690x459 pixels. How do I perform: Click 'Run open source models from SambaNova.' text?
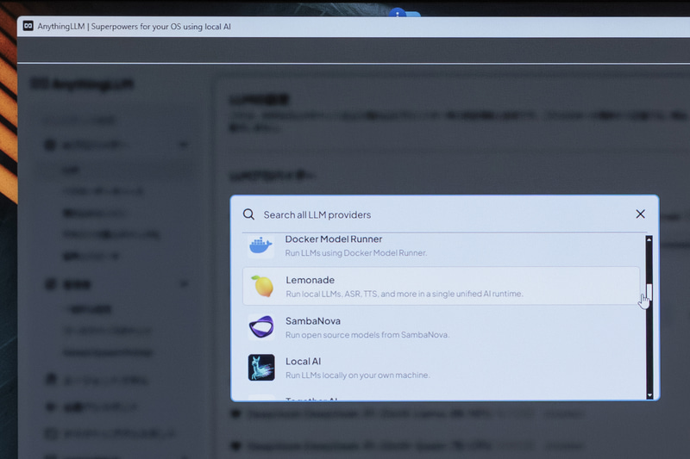[x=367, y=335]
